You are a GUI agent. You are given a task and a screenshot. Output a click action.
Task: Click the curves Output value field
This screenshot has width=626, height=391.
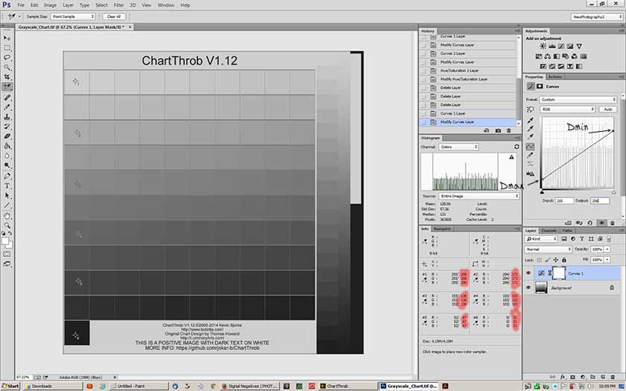point(600,200)
